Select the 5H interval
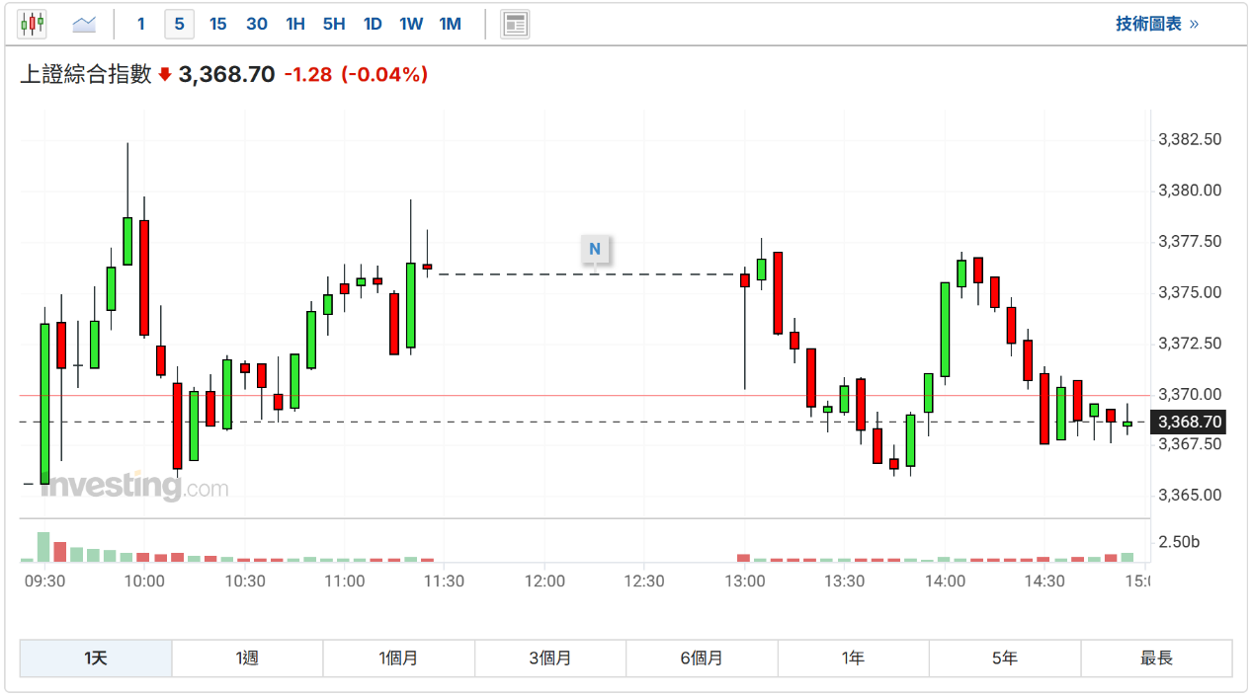This screenshot has width=1253, height=697. click(334, 24)
